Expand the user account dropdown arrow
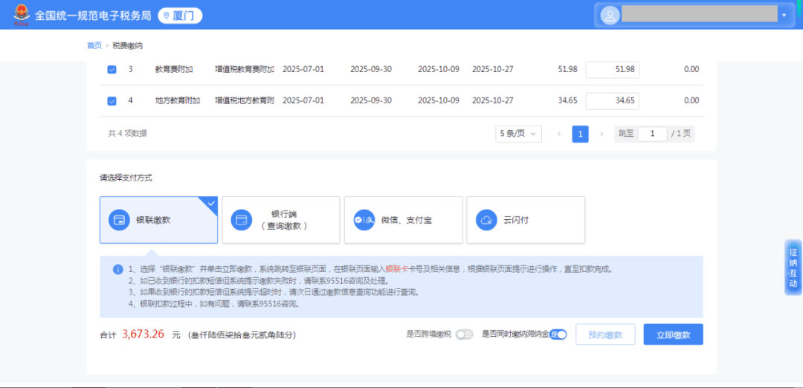 (x=784, y=16)
